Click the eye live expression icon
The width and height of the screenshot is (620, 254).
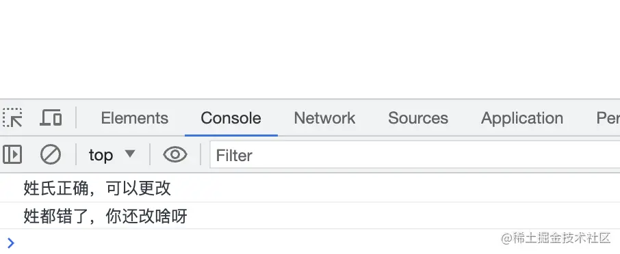pos(175,154)
